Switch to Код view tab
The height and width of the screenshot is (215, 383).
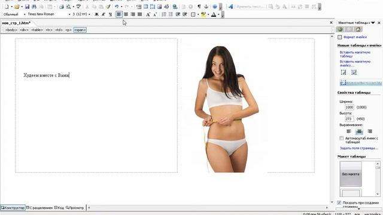59,208
